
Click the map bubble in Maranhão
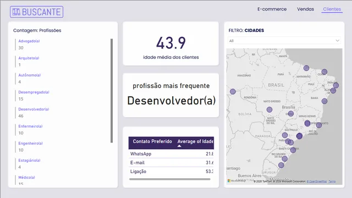click(x=306, y=68)
